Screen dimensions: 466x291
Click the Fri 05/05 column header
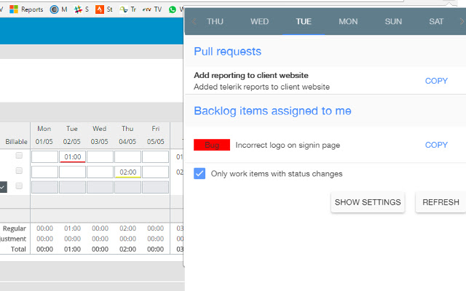click(155, 135)
